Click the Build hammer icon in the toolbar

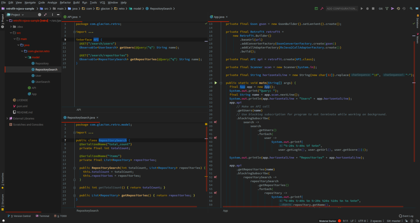click(x=322, y=8)
